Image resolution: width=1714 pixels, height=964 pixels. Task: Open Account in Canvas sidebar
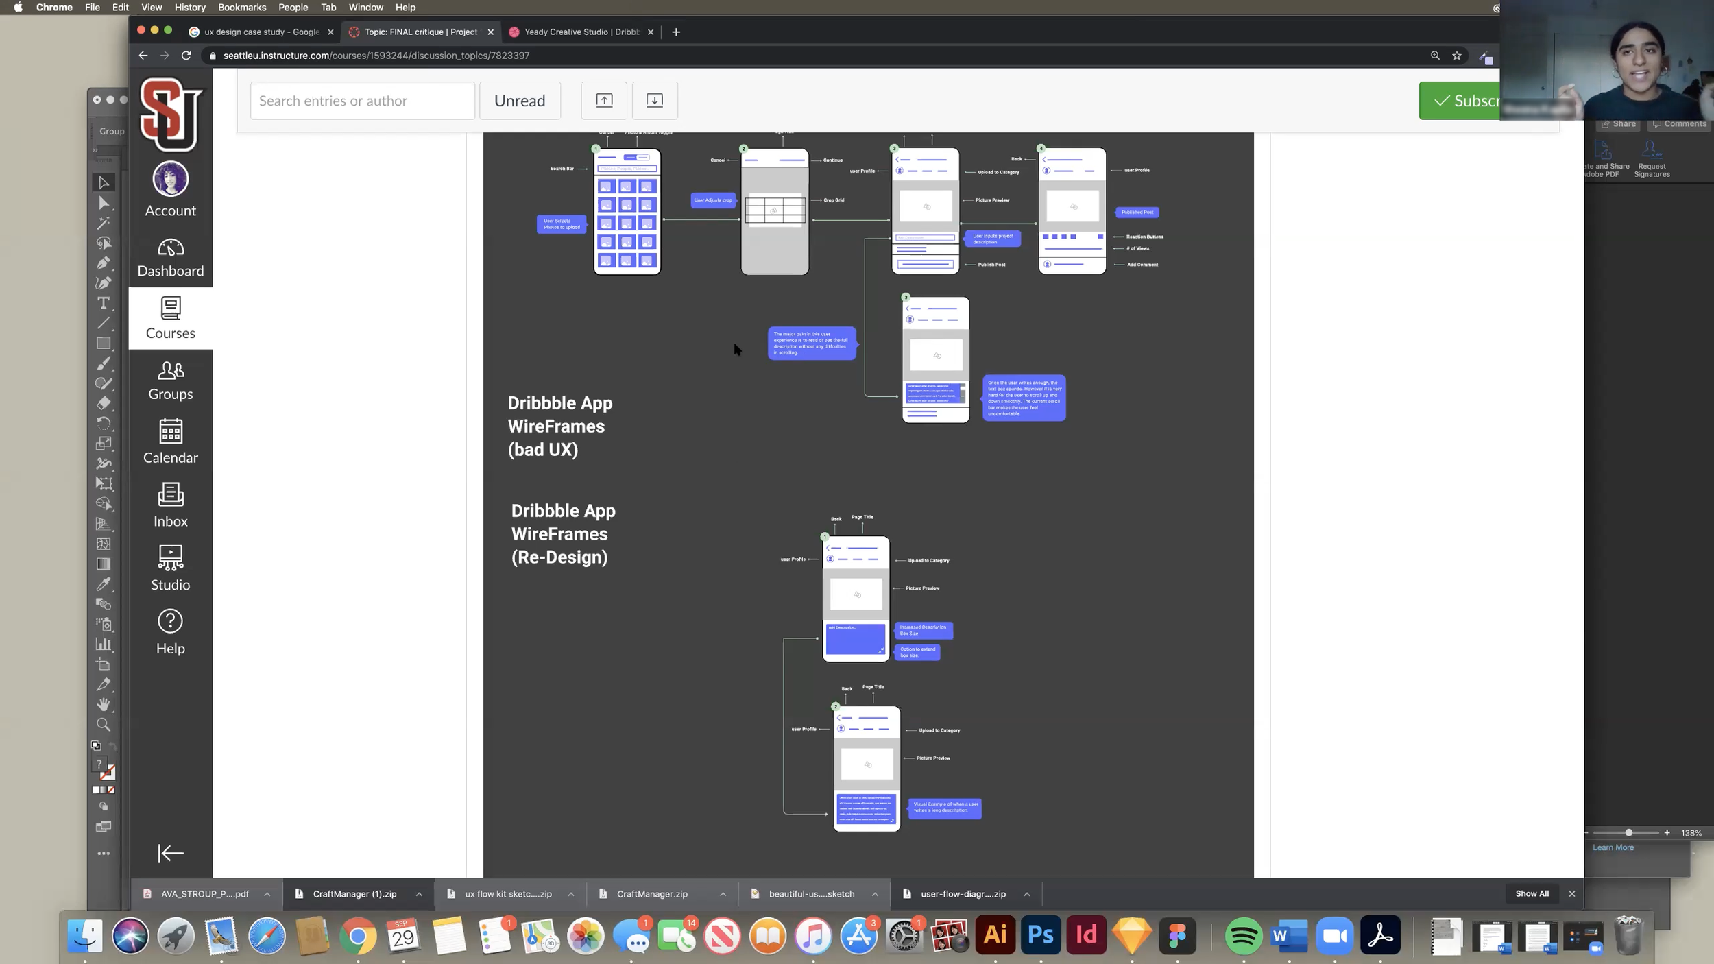tap(170, 190)
